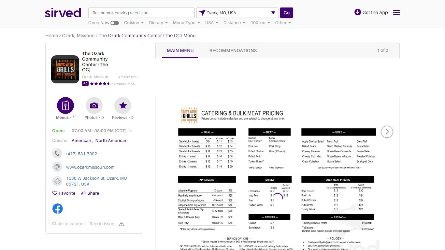Click the Report issue link
The image size is (445, 250).
tap(102, 224)
